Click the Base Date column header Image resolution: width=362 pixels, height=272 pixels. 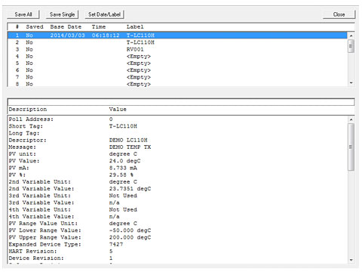click(66, 26)
